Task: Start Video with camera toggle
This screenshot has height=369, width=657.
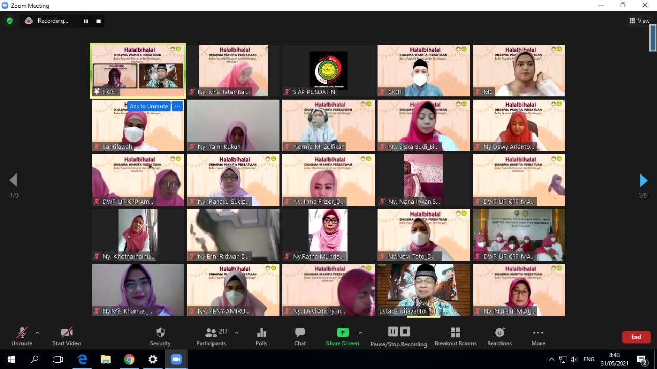Action: [x=67, y=337]
